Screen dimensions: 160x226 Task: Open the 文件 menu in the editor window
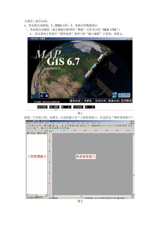(29, 123)
